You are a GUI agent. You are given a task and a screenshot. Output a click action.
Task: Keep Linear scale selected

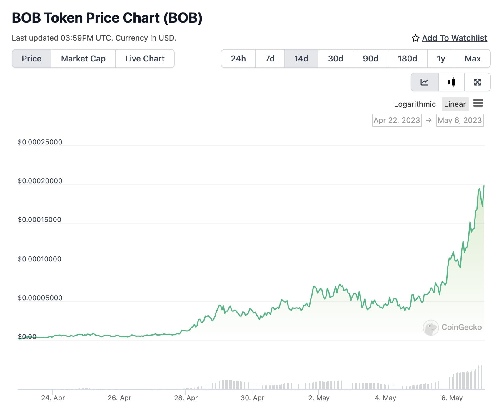pyautogui.click(x=455, y=104)
